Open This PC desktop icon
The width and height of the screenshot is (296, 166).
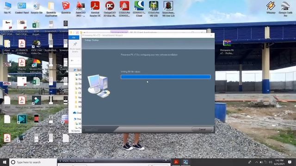[x=7, y=8]
